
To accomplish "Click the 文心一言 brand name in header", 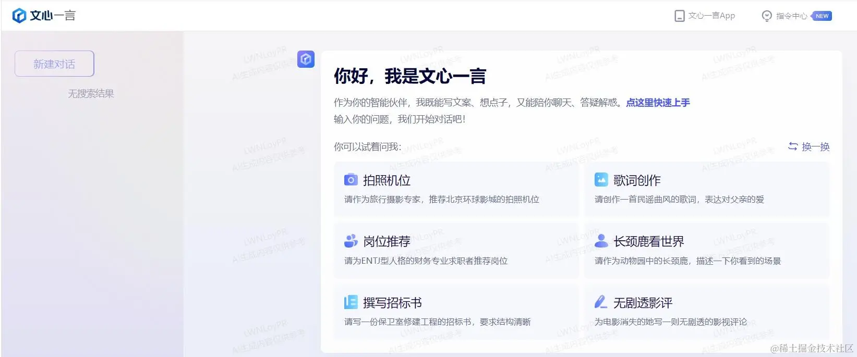I will pos(53,16).
